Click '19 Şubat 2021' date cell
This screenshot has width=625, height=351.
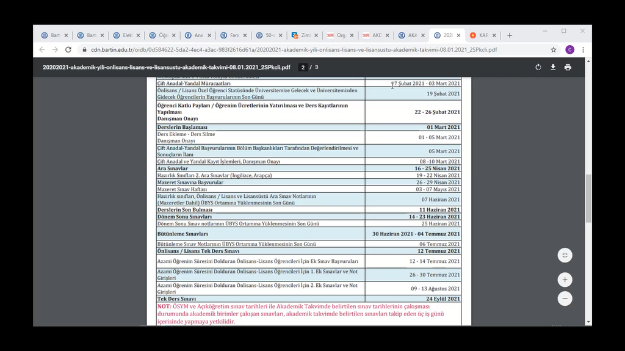click(443, 94)
